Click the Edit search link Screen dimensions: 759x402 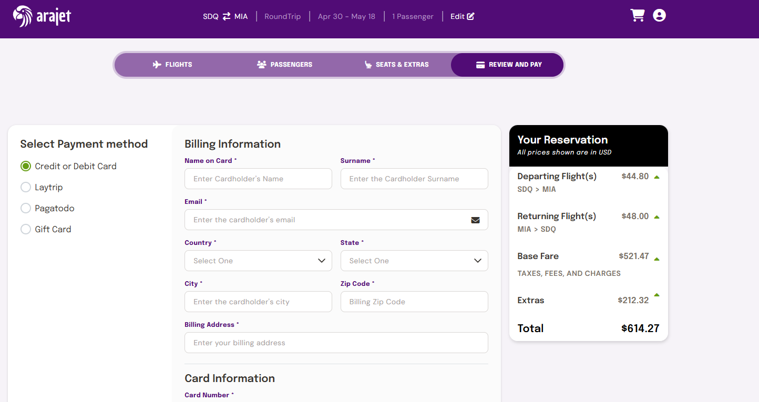463,16
